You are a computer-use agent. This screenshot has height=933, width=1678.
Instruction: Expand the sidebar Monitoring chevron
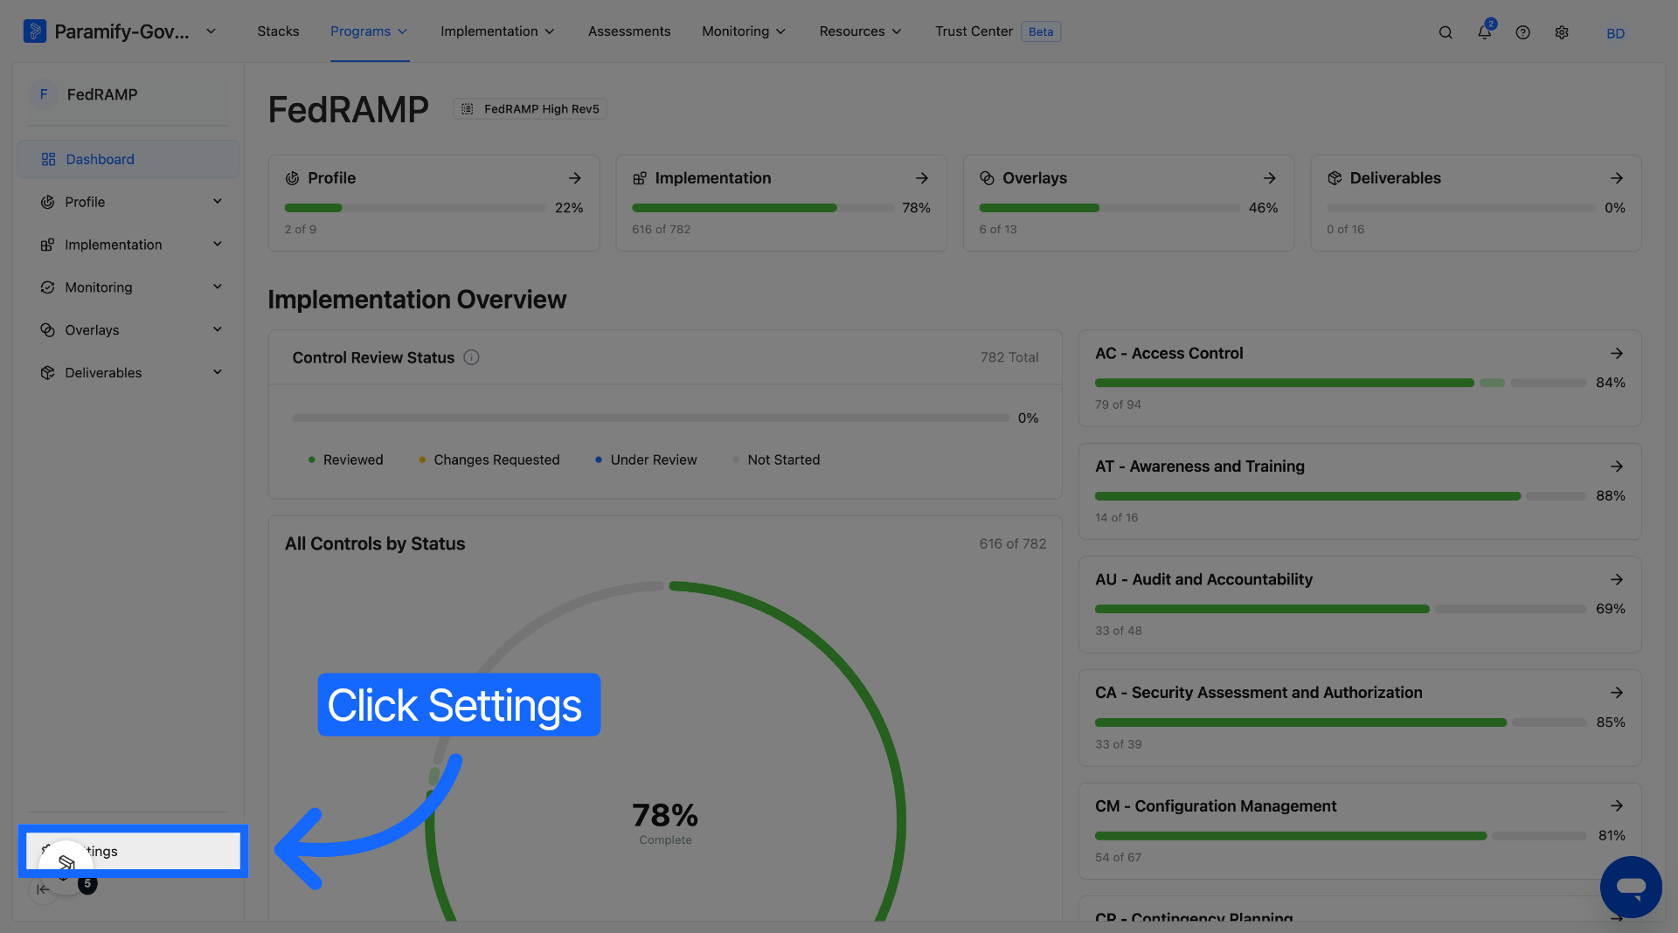pos(218,287)
